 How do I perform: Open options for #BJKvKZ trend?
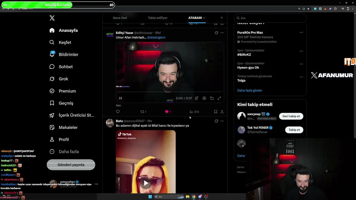pyautogui.click(x=301, y=51)
